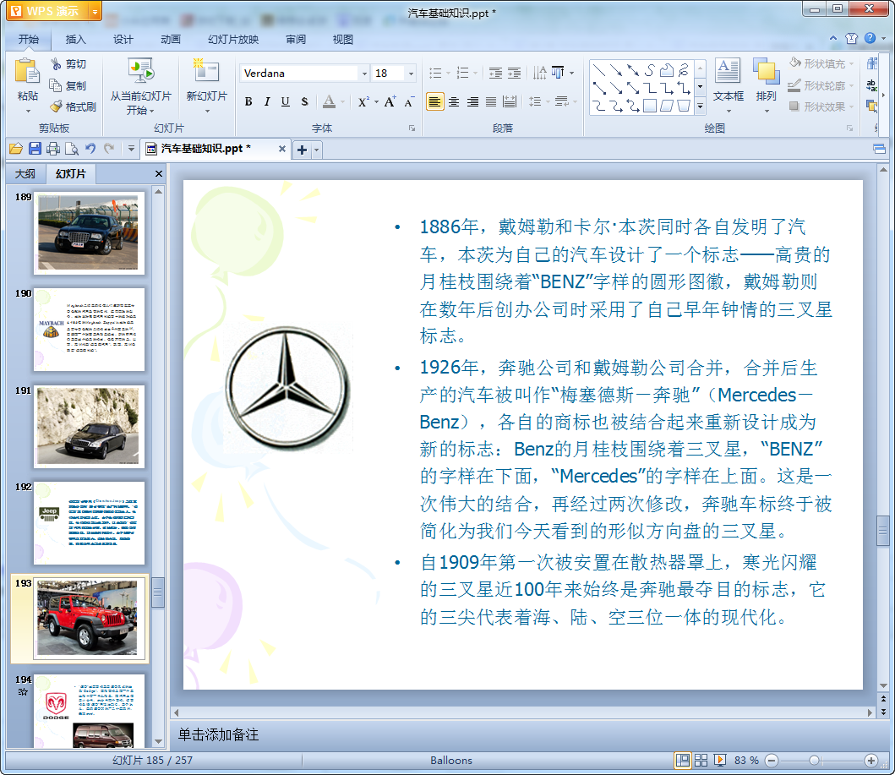The height and width of the screenshot is (775, 895).
Task: Switch to the 插入 ribbon tab
Action: [x=75, y=40]
